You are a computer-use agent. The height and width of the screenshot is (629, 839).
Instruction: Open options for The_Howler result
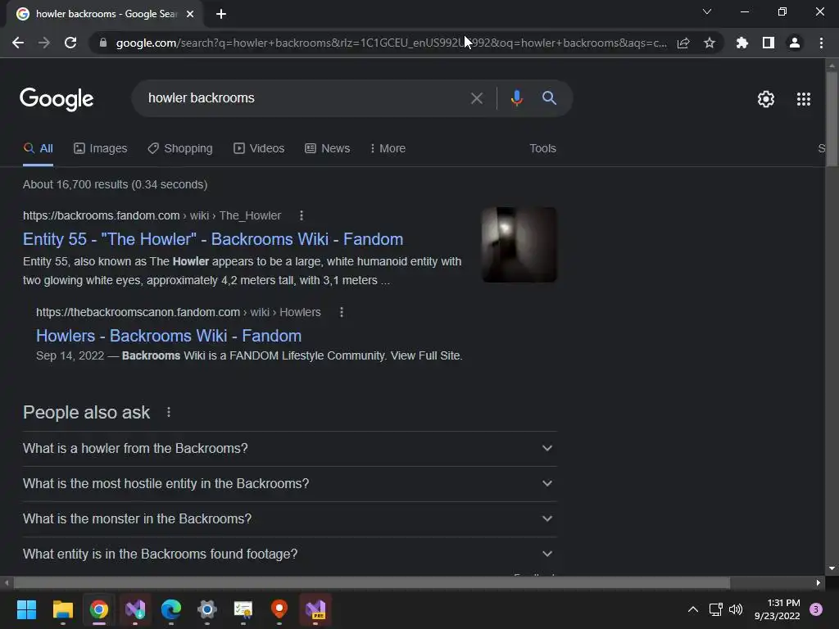pyautogui.click(x=302, y=215)
